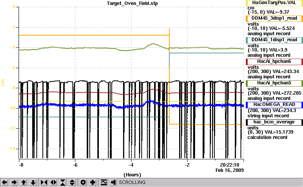The height and width of the screenshot is (187, 303).
Task: Click the -4 tick on the time axis
Action: coord(131,165)
